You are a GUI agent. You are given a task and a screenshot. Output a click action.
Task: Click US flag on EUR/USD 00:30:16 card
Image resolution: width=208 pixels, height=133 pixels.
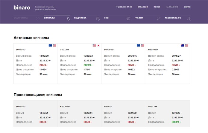pyautogui.click(x=142, y=46)
